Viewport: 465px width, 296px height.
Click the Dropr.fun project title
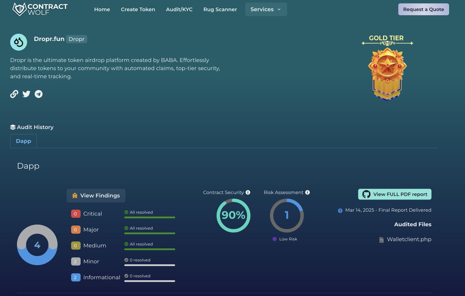pos(49,39)
